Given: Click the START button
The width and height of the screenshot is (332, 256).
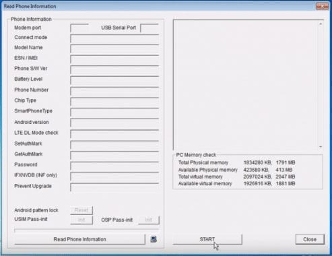Looking at the screenshot, I should pos(207,239).
